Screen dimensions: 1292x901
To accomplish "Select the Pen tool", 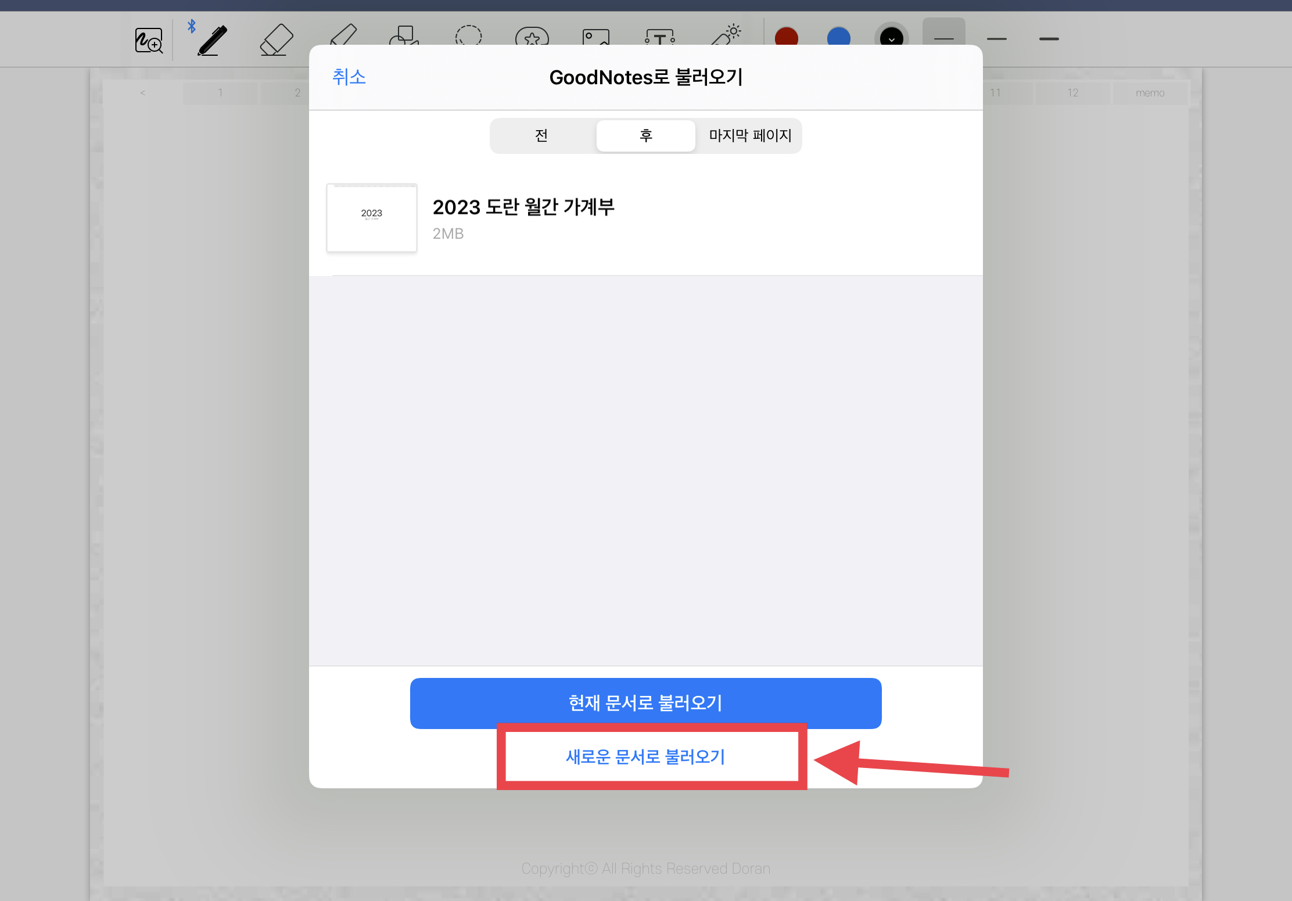I will [212, 40].
